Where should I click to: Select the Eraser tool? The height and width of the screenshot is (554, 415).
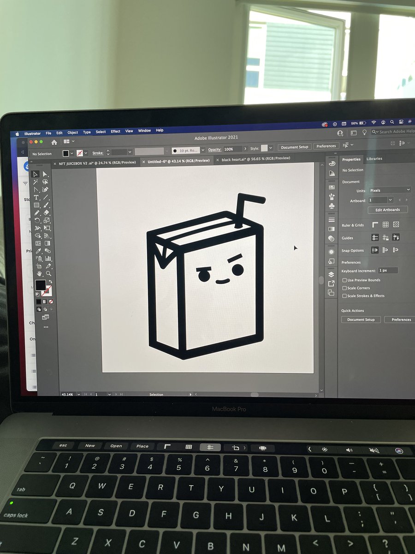pos(47,212)
